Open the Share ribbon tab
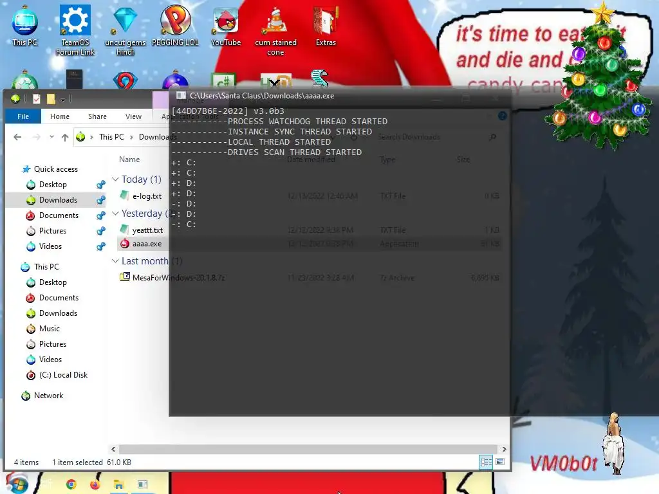 [97, 116]
